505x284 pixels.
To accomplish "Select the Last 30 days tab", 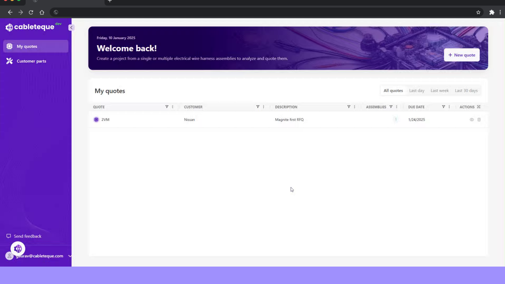I will tap(466, 90).
